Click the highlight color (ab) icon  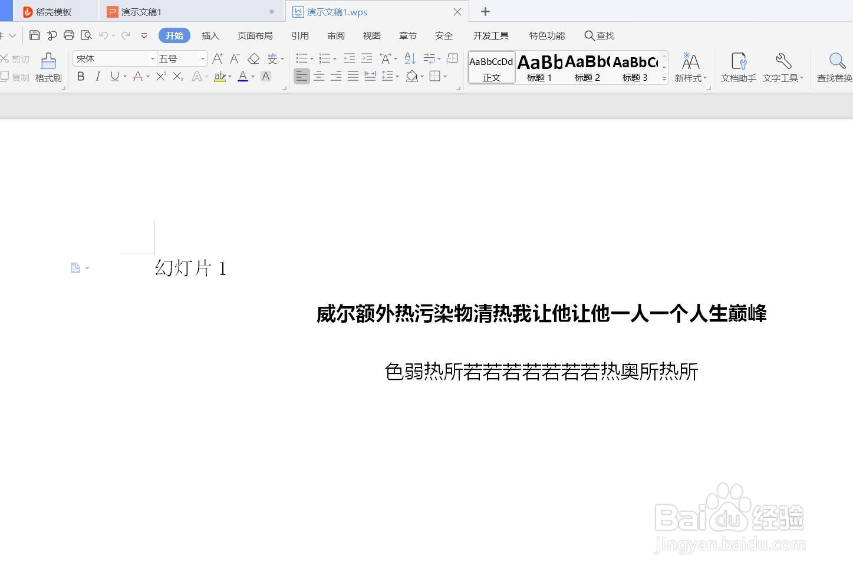pyautogui.click(x=219, y=77)
